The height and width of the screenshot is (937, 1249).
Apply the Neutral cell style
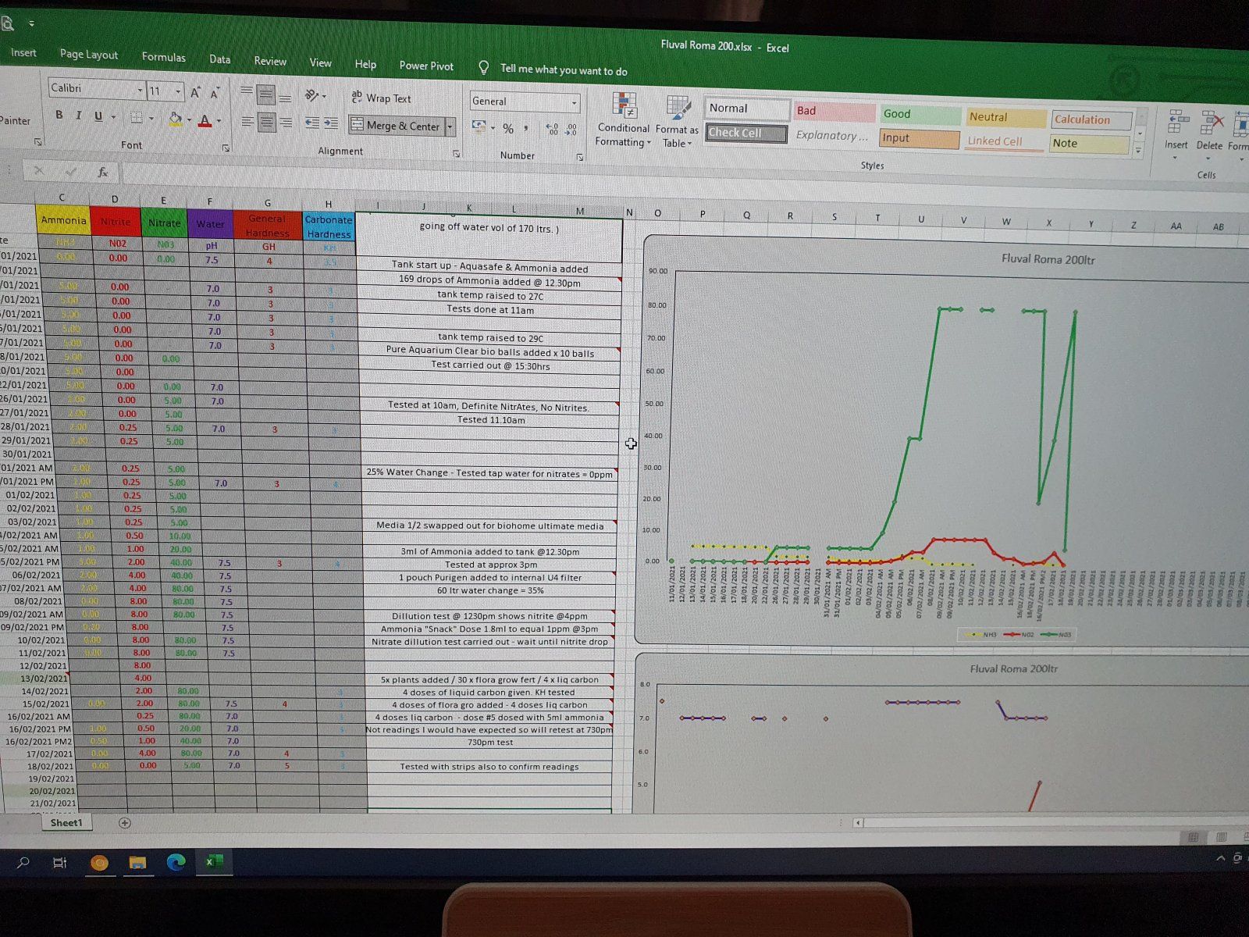click(x=1006, y=117)
